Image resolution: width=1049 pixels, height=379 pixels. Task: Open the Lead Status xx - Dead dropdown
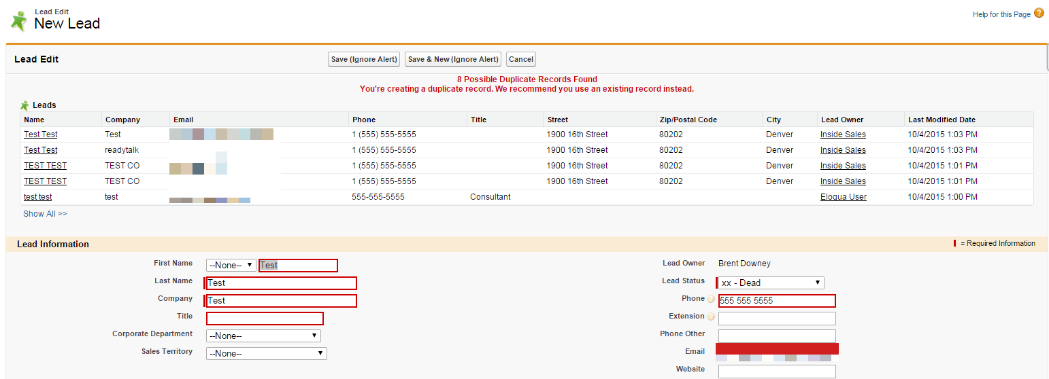771,283
